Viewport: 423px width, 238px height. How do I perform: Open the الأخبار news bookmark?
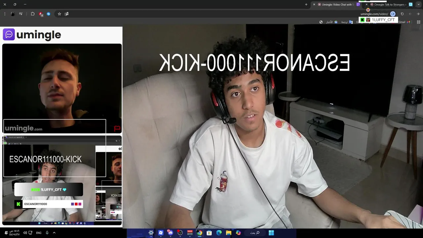click(331, 22)
